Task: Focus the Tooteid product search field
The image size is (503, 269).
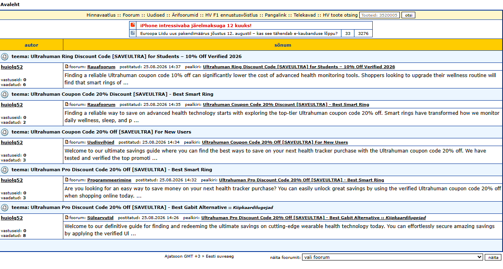Action: [380, 15]
